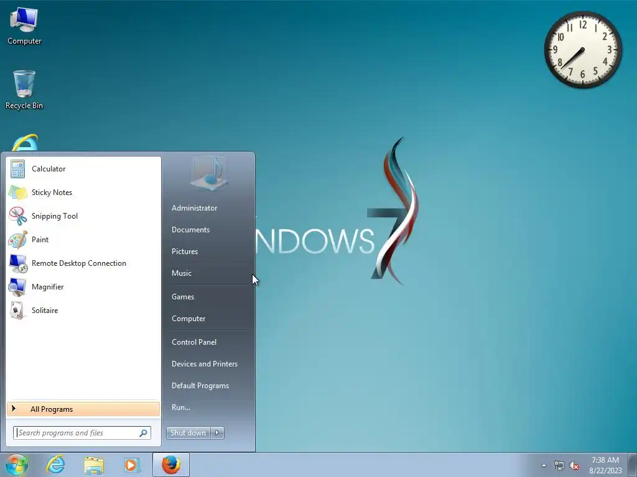Open the Run... dialog

click(x=181, y=407)
